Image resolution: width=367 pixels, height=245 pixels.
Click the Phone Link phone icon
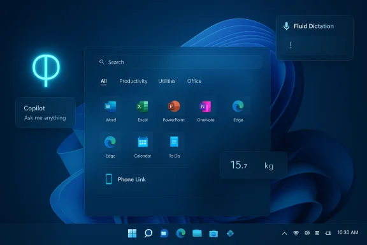coord(108,179)
